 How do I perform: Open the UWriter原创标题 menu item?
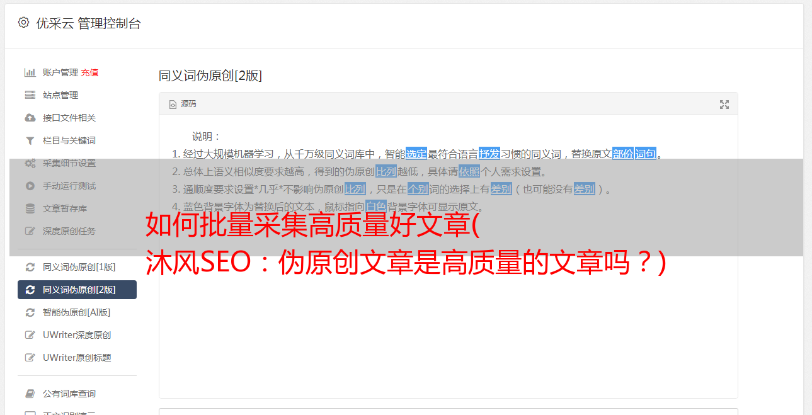(x=77, y=358)
